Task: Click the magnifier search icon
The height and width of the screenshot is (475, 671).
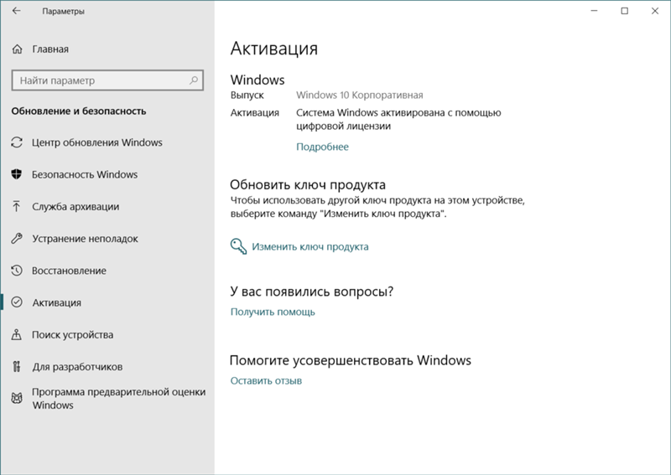Action: [x=194, y=80]
